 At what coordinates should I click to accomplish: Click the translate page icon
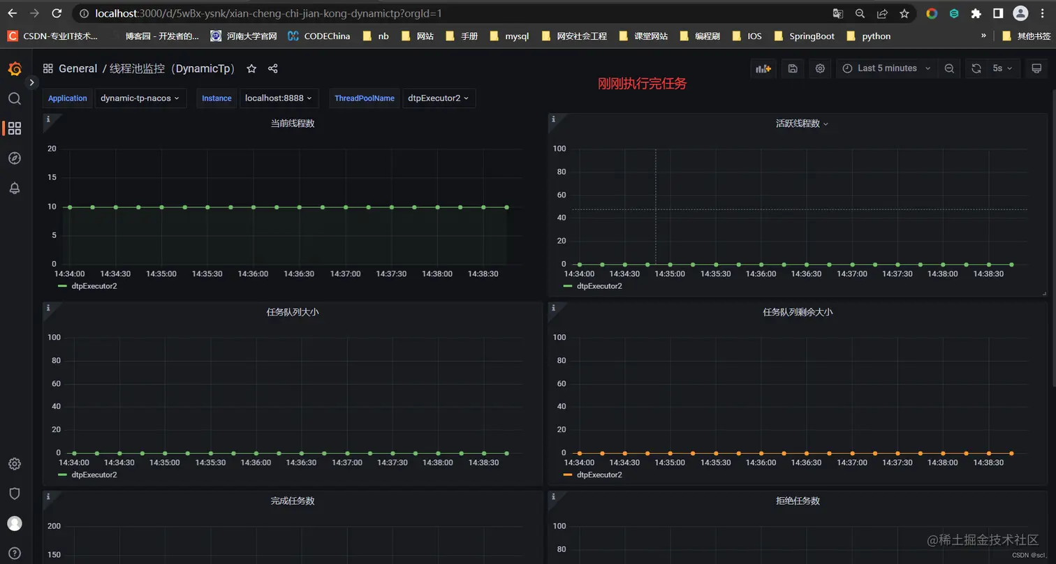tap(838, 13)
